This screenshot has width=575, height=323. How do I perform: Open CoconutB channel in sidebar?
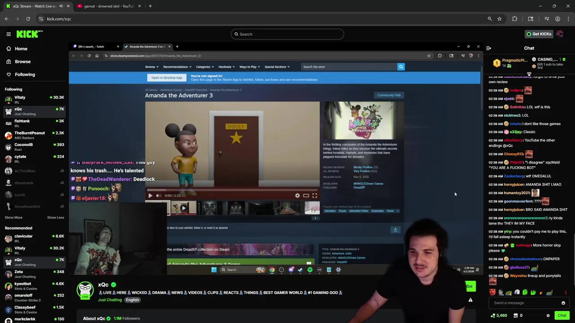(35, 147)
